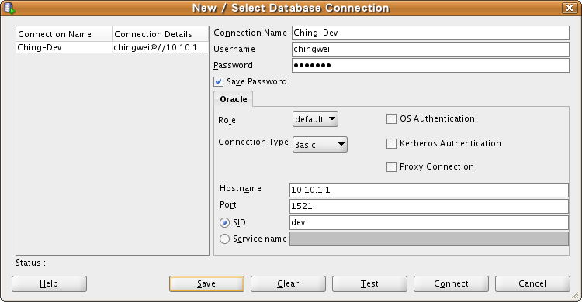Click the Connection Details column header
Screen dimensions: 582x302
click(x=160, y=34)
